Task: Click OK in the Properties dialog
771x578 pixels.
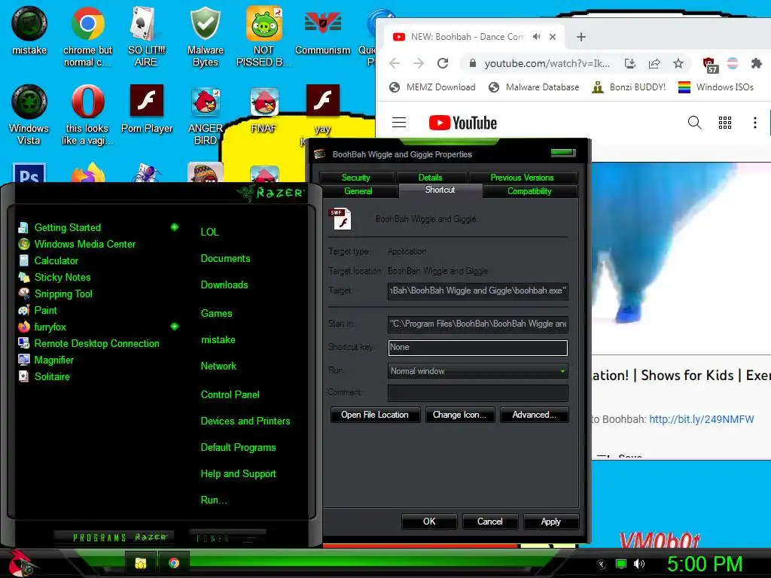Action: coord(429,522)
